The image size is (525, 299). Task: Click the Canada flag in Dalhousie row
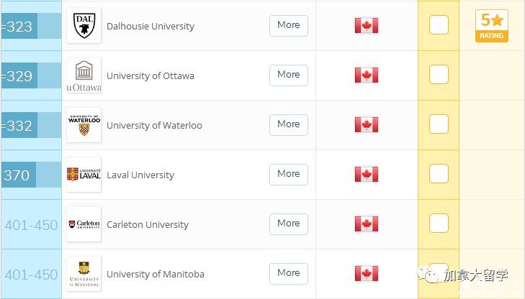coord(367,25)
